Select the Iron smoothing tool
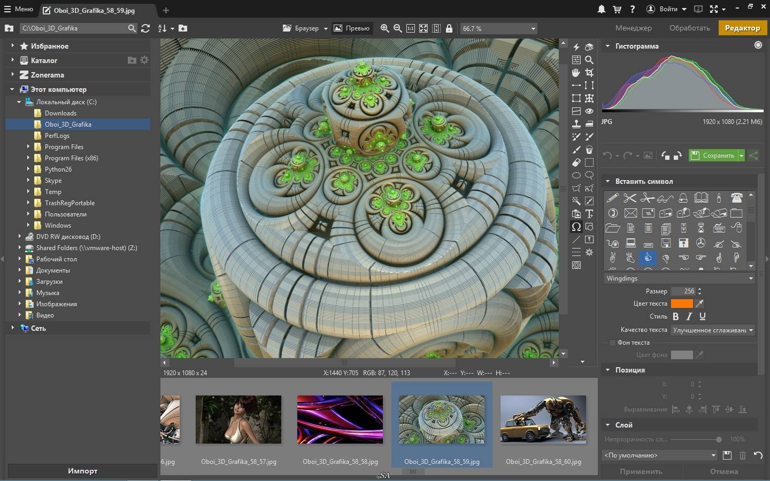This screenshot has height=481, width=770. [589, 124]
